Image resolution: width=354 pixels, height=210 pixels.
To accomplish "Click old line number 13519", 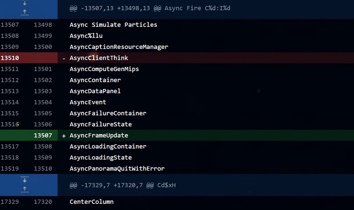I will click(10, 168).
